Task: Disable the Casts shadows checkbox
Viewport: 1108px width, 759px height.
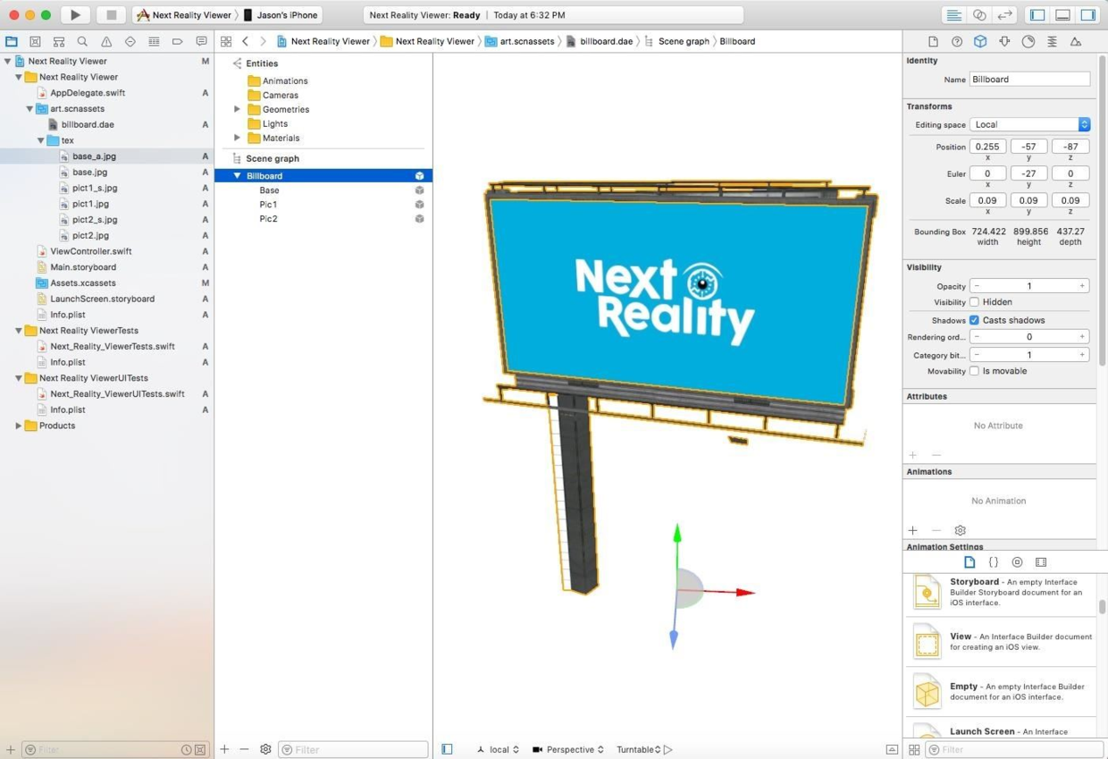Action: pyautogui.click(x=974, y=320)
